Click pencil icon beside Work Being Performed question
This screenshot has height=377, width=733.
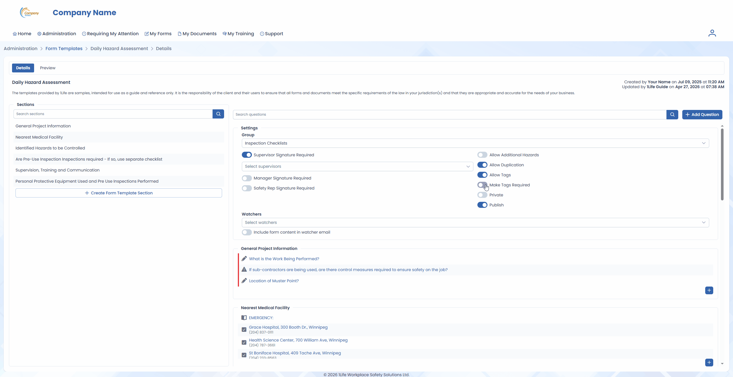click(244, 259)
